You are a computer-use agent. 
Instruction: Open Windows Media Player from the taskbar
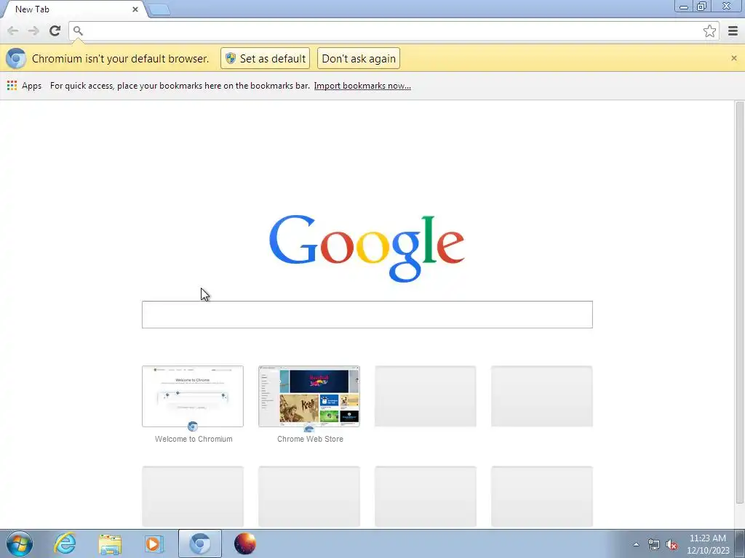154,543
